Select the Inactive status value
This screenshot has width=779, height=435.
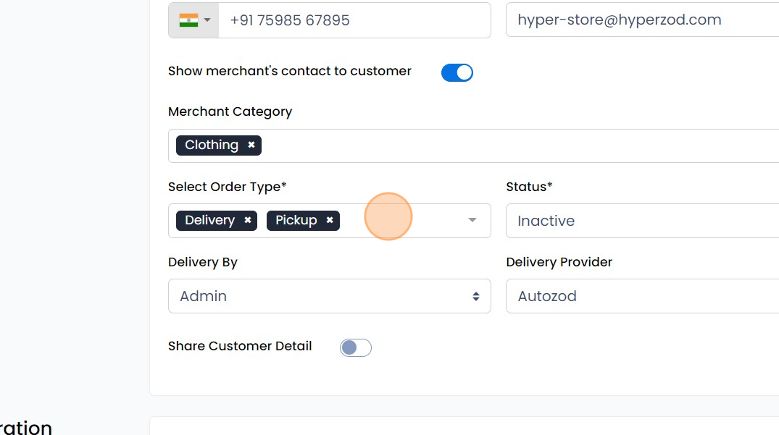point(545,221)
